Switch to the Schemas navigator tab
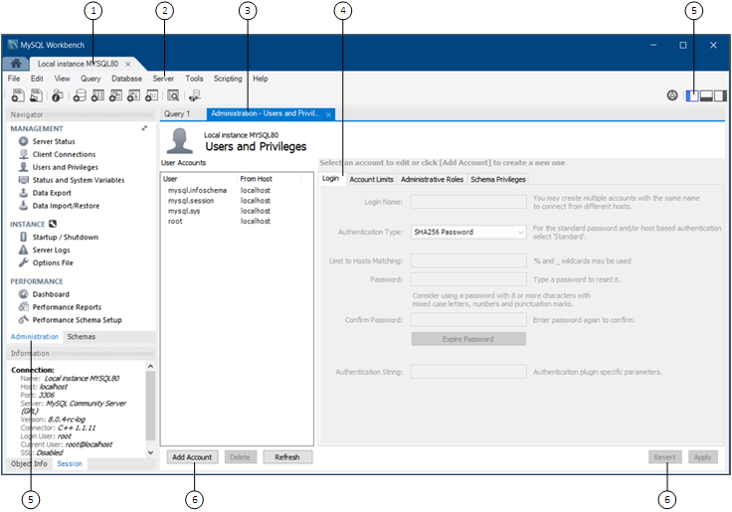This screenshot has height=512, width=732. click(82, 337)
